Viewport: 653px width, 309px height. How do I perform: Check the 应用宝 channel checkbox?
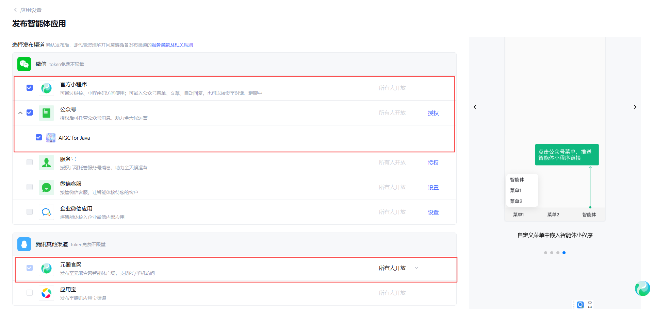coord(30,293)
